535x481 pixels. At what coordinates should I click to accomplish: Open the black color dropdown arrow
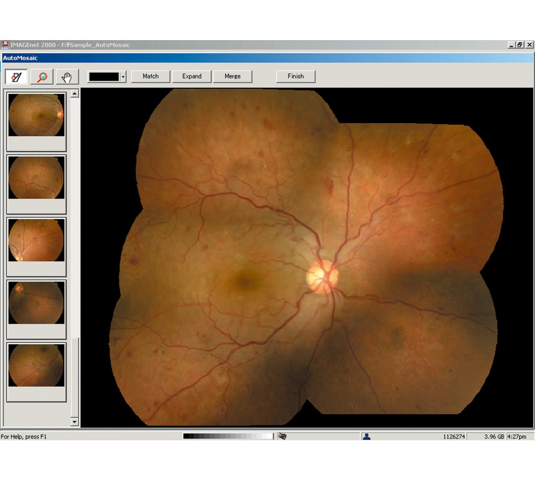(x=123, y=77)
